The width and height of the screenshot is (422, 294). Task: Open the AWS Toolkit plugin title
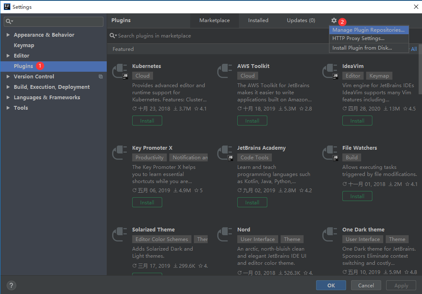point(253,66)
